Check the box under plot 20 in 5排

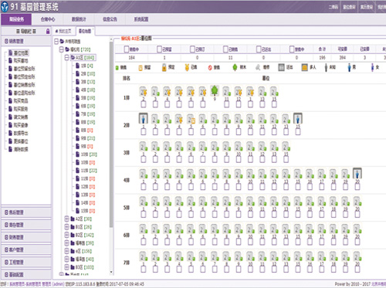point(357,214)
